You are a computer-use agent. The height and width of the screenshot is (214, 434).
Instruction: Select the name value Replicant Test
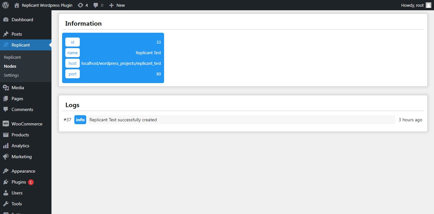point(148,53)
